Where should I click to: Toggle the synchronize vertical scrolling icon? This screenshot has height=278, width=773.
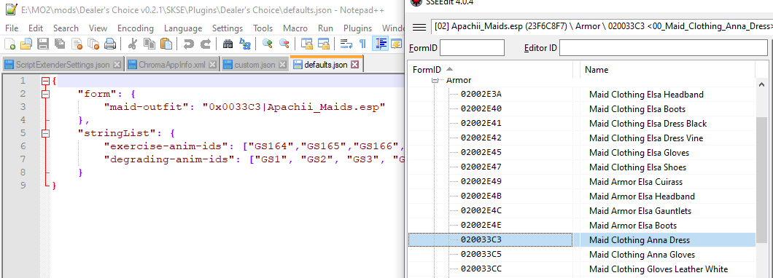[307, 44]
